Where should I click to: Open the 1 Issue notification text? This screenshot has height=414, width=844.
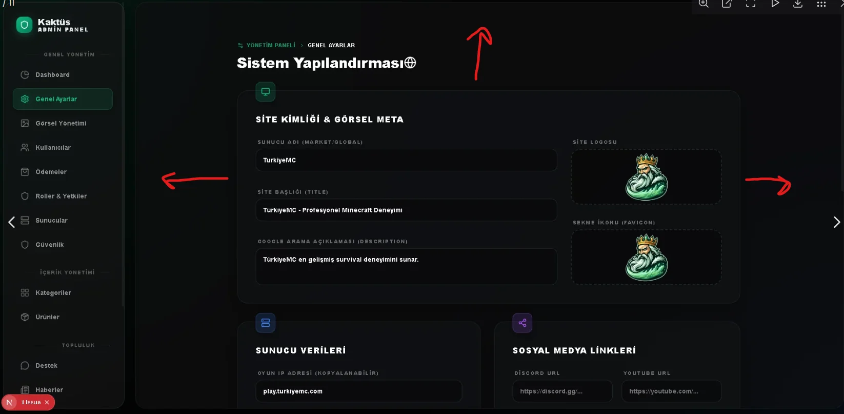tap(31, 403)
